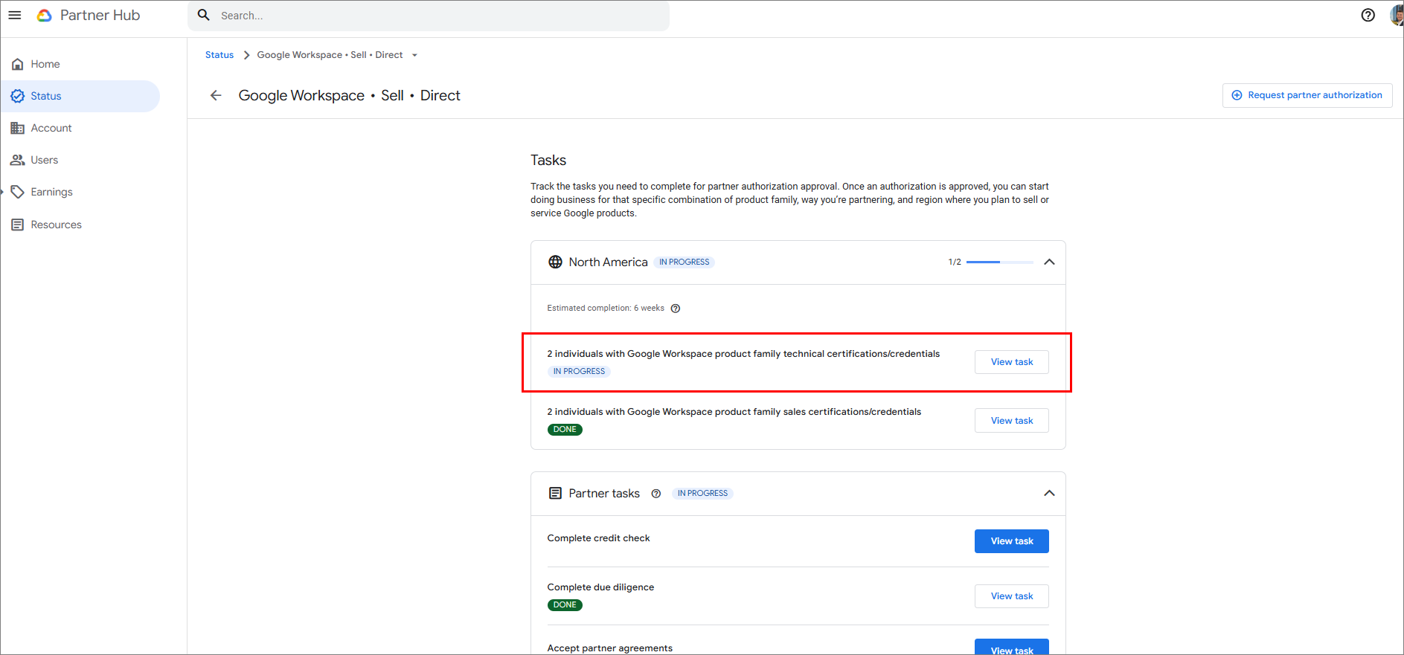Go back using the left arrow icon
This screenshot has width=1404, height=655.
click(216, 95)
